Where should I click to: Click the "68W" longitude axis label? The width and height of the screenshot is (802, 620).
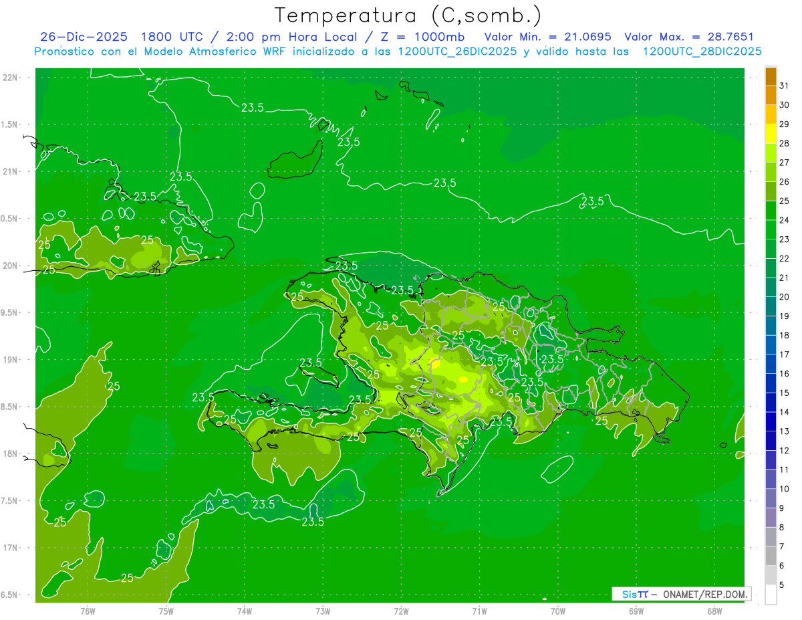click(714, 611)
